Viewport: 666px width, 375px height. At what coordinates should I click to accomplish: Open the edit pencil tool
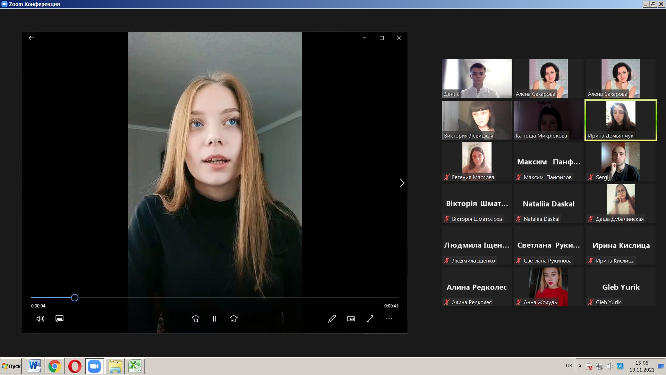[x=332, y=319]
